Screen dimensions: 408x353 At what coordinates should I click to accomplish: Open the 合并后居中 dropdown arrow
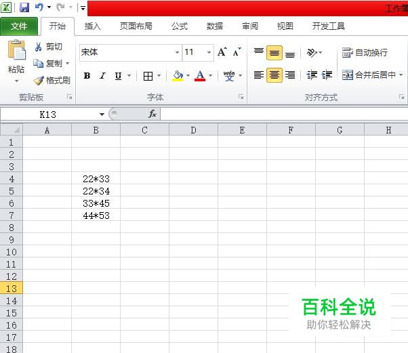coord(401,75)
